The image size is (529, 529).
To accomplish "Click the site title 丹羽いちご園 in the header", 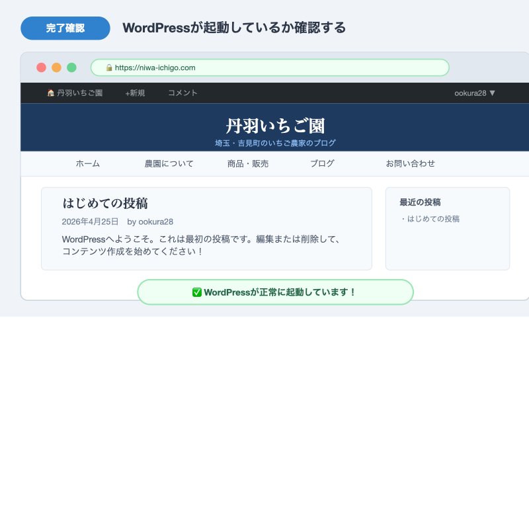I will [x=275, y=126].
